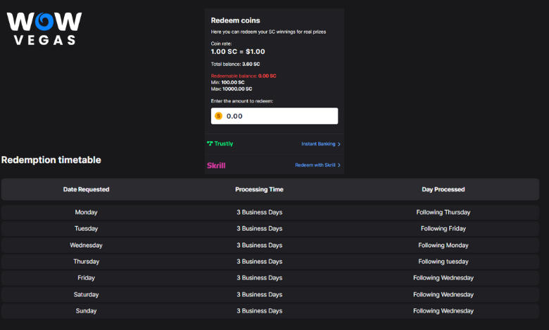The height and width of the screenshot is (330, 549).
Task: Select the Day Processed column header
Action: pyautogui.click(x=443, y=190)
